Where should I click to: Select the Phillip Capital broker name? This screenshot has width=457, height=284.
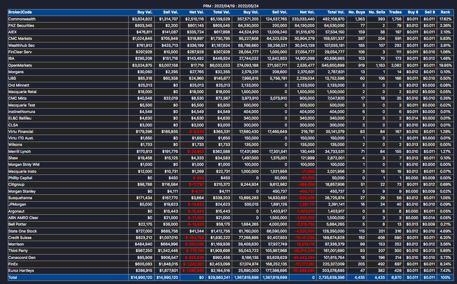[x=20, y=178]
